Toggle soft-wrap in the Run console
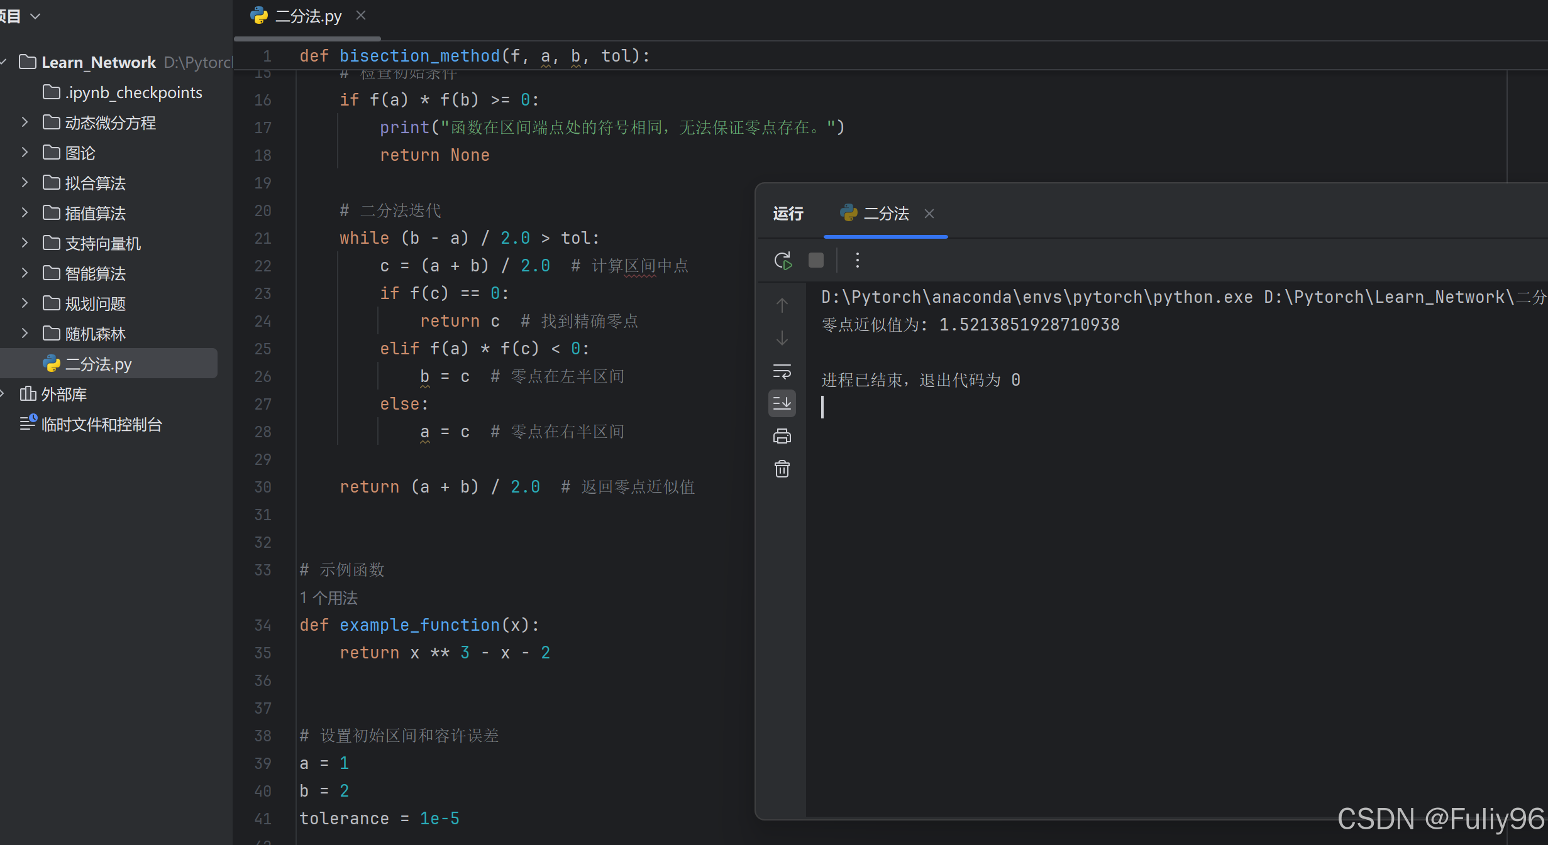Image resolution: width=1548 pixels, height=845 pixels. pyautogui.click(x=782, y=371)
